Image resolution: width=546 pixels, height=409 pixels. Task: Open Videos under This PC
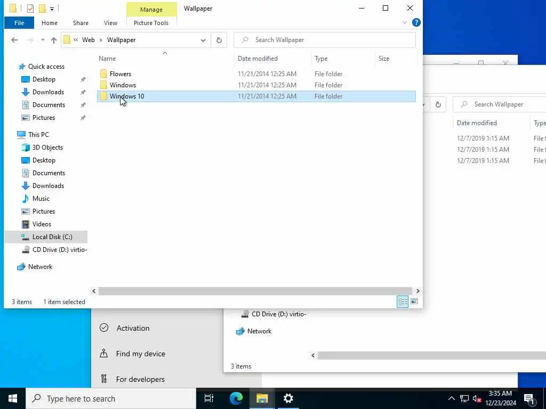[42, 224]
